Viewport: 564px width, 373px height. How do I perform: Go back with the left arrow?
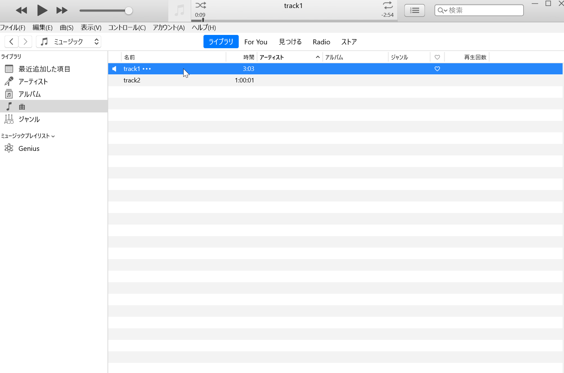click(12, 42)
